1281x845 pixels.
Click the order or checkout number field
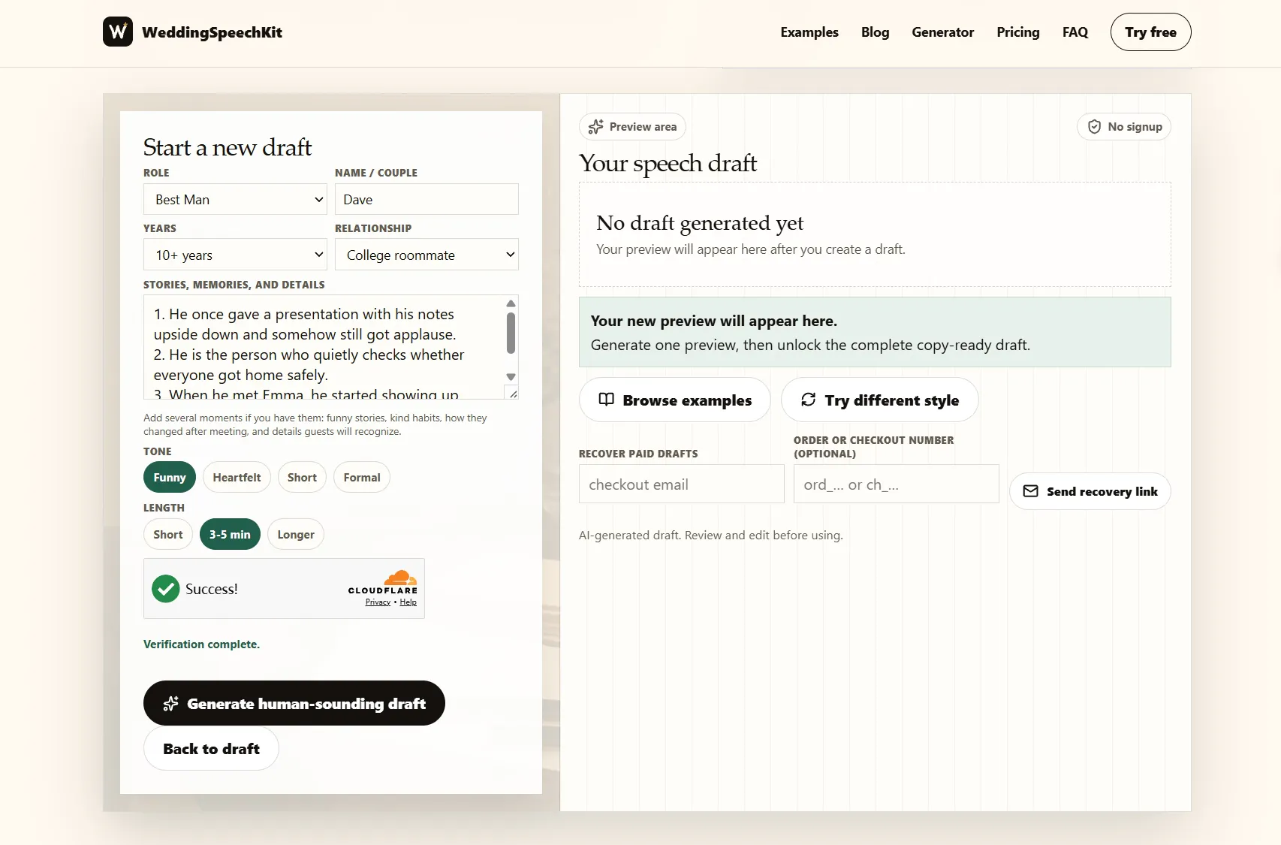(897, 484)
